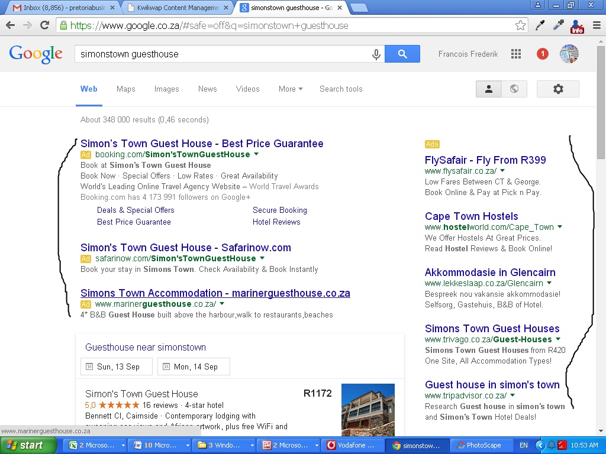Open Simon's Town Guest House Safarinow.com link

[x=185, y=248]
